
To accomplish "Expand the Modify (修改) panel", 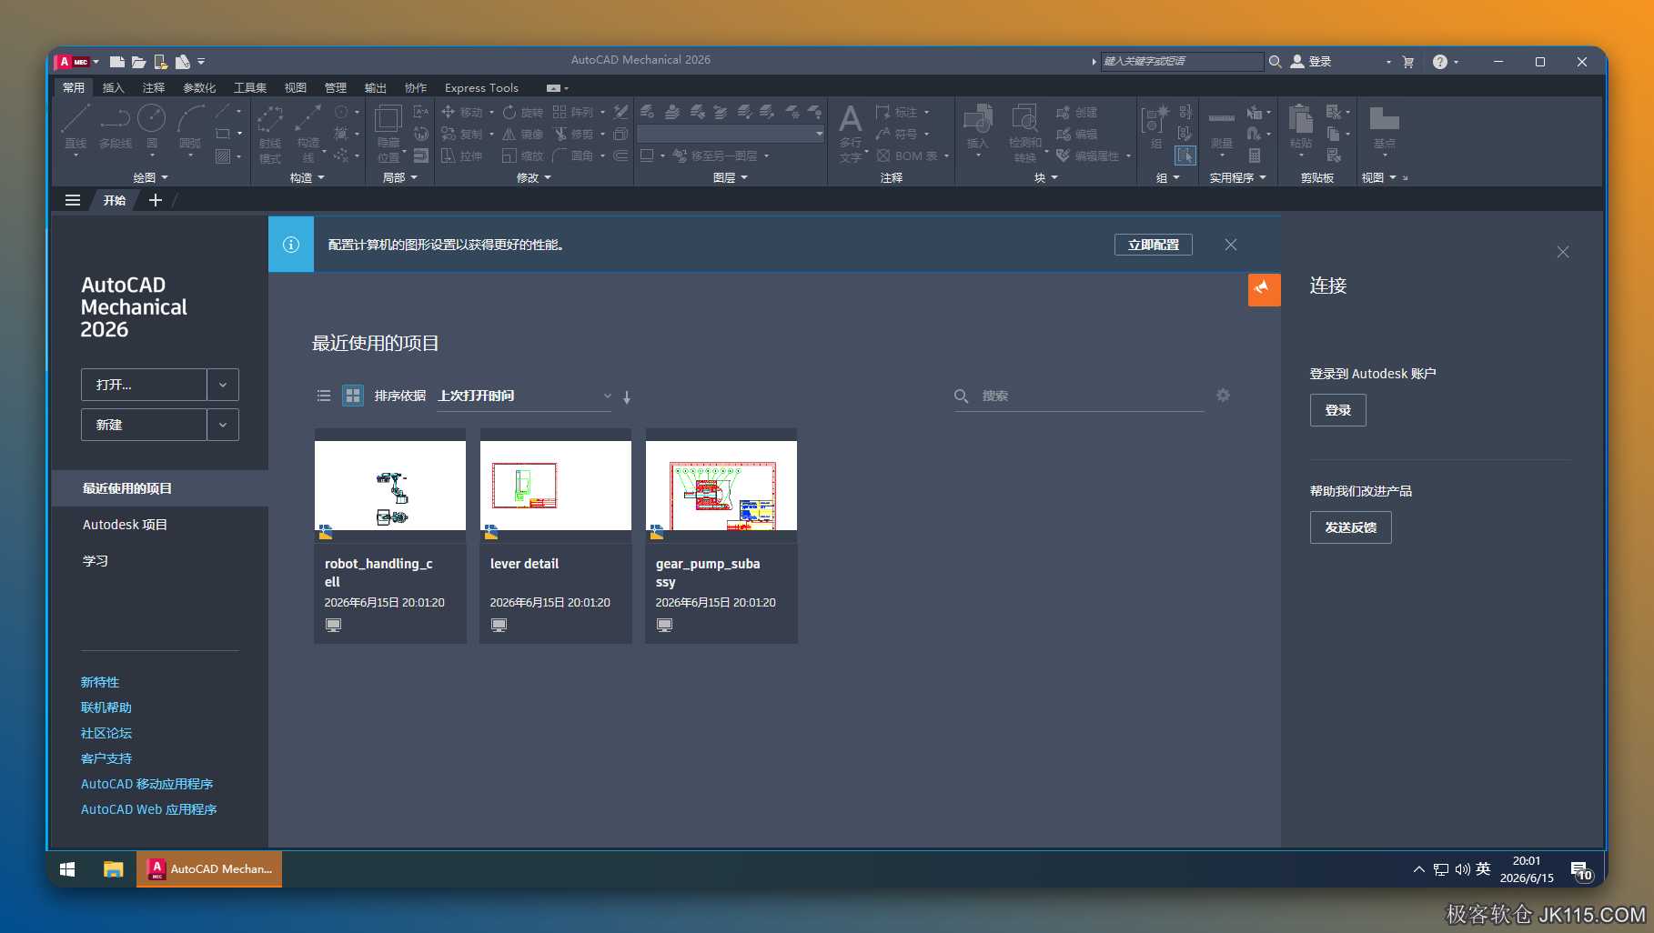I will (533, 177).
